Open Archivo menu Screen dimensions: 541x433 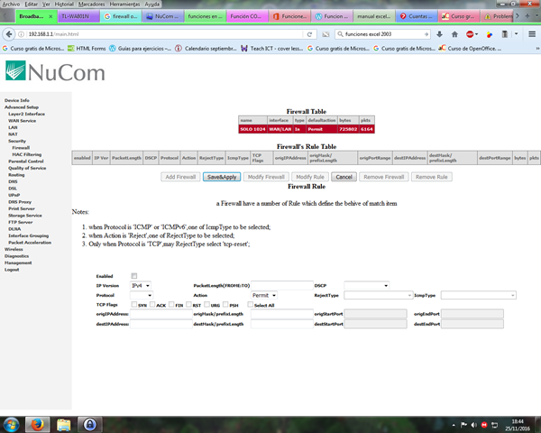coord(11,5)
